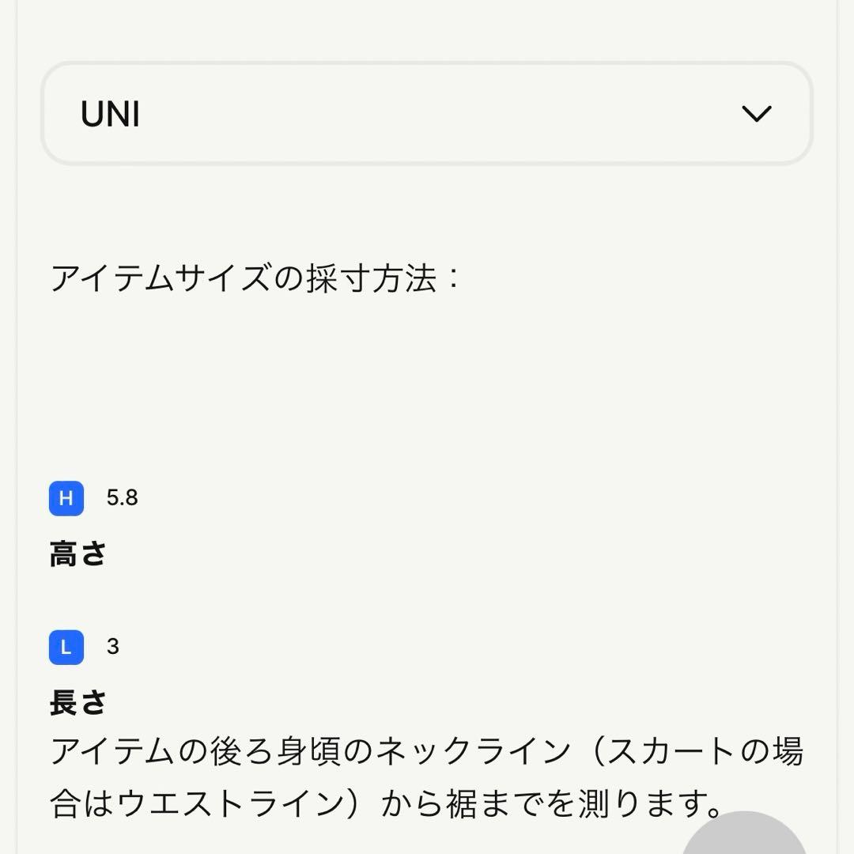Select the 5.8 height value
854x854 pixels.
pos(123,498)
